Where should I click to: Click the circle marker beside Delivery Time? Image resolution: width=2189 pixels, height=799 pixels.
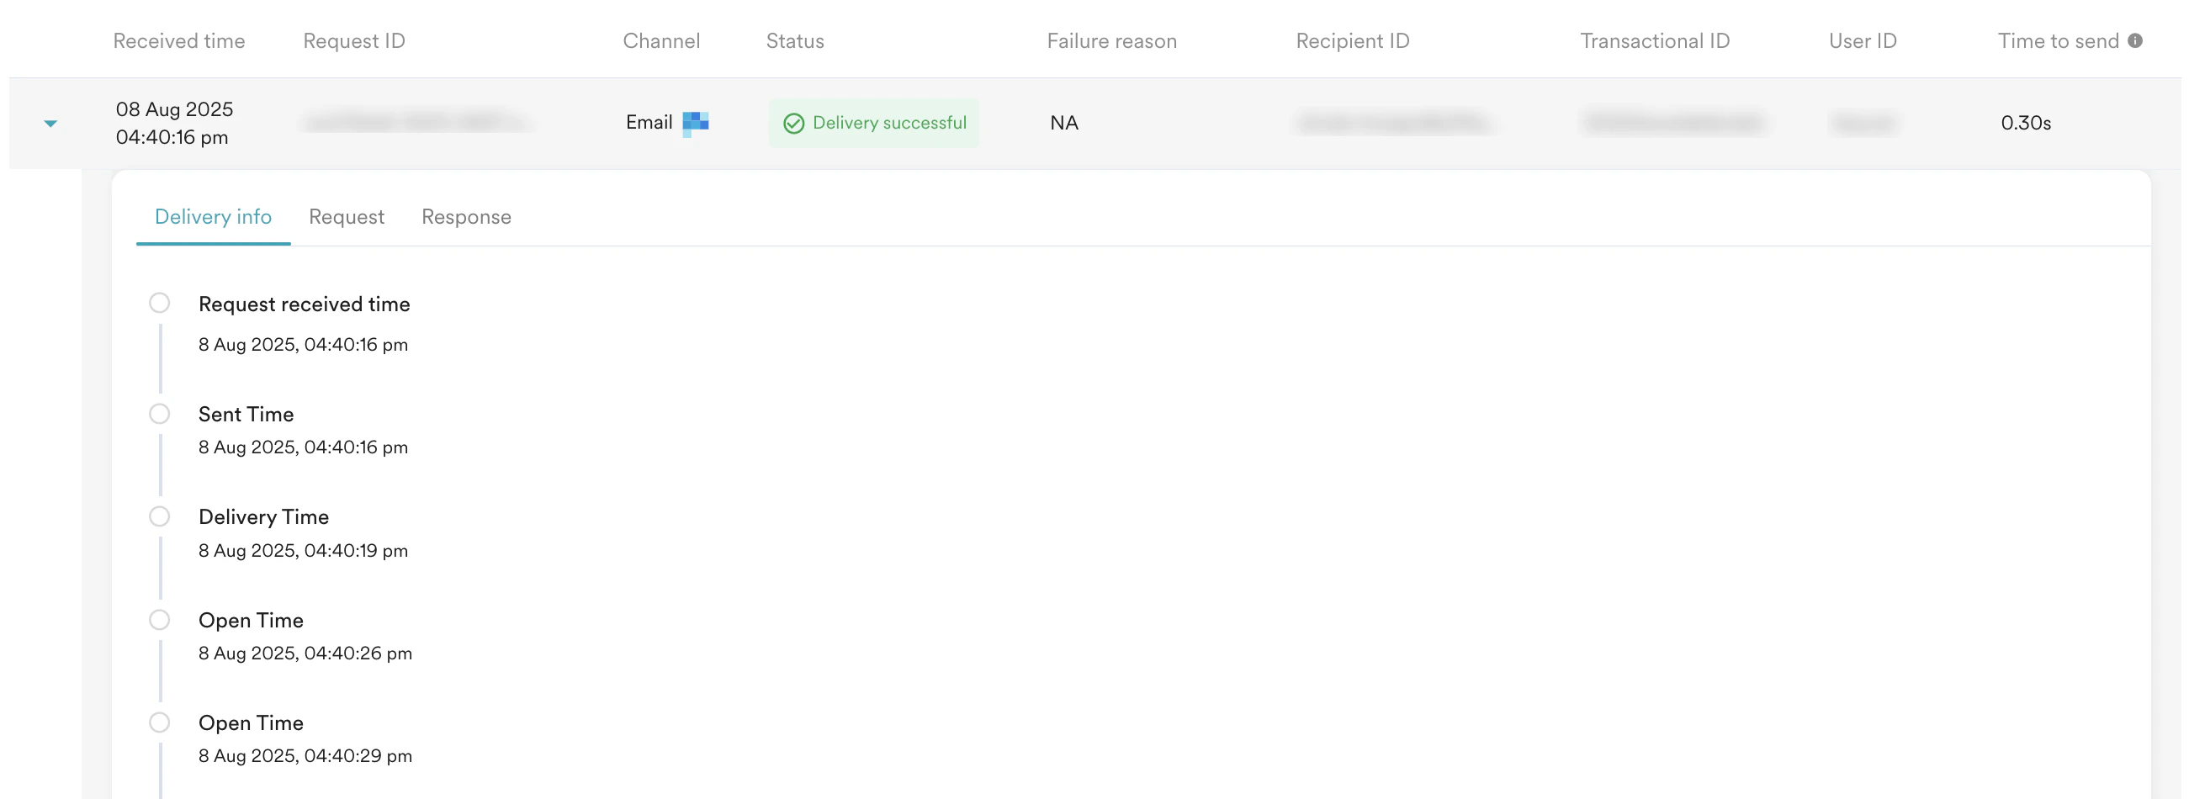click(x=160, y=516)
